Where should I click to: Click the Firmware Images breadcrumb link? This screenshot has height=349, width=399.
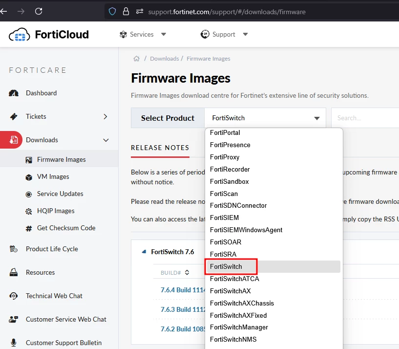pos(209,59)
